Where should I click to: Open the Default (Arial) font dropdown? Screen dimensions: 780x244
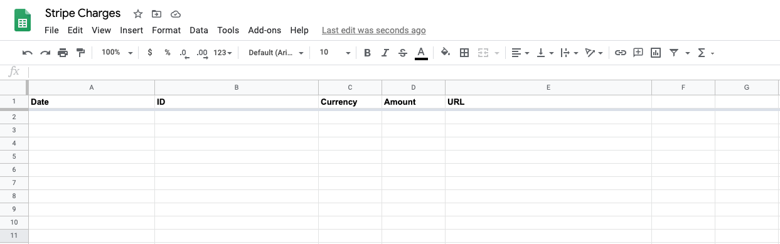point(276,53)
